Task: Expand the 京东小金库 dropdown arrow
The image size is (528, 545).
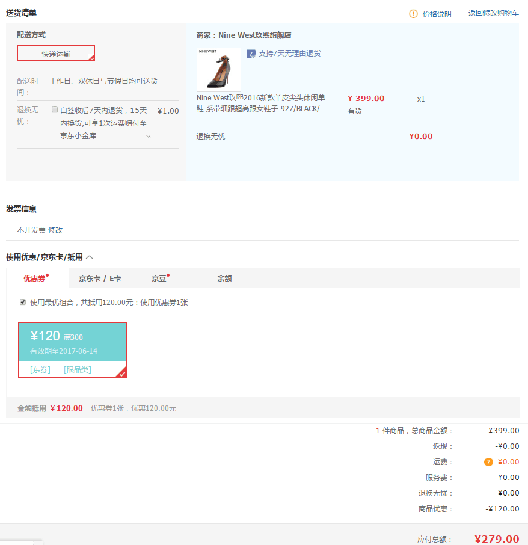Action: click(149, 136)
